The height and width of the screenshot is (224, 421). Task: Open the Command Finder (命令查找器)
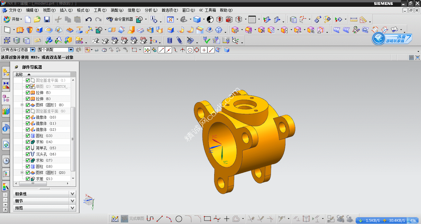[120, 19]
